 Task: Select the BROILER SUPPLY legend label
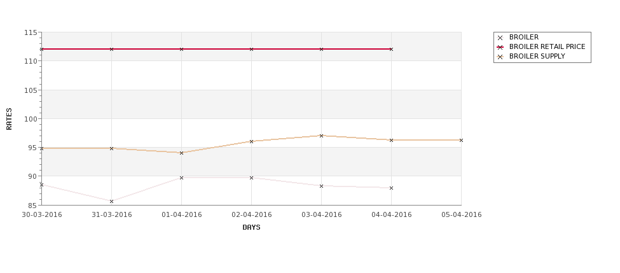(x=537, y=56)
